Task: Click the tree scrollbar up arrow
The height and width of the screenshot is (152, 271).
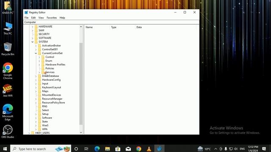Action: [x=81, y=27]
